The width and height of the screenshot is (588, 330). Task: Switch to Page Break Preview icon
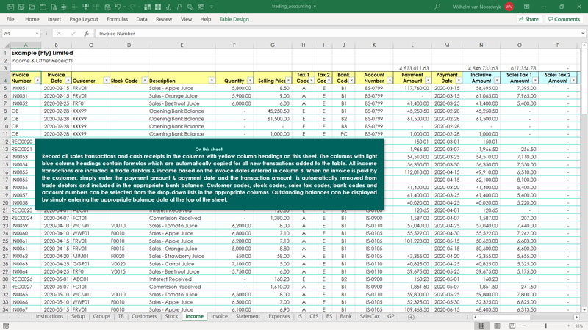pos(512,326)
